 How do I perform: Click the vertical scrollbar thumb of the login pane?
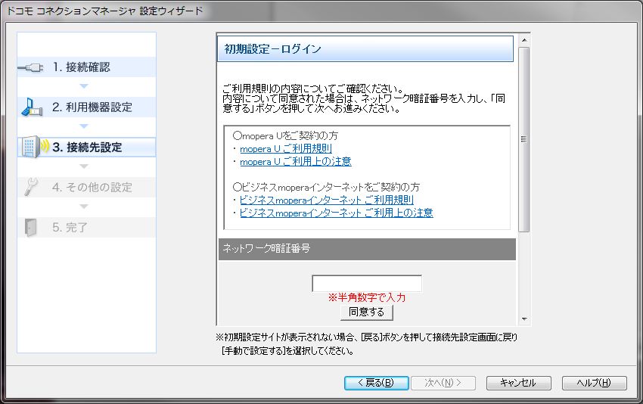[524, 139]
